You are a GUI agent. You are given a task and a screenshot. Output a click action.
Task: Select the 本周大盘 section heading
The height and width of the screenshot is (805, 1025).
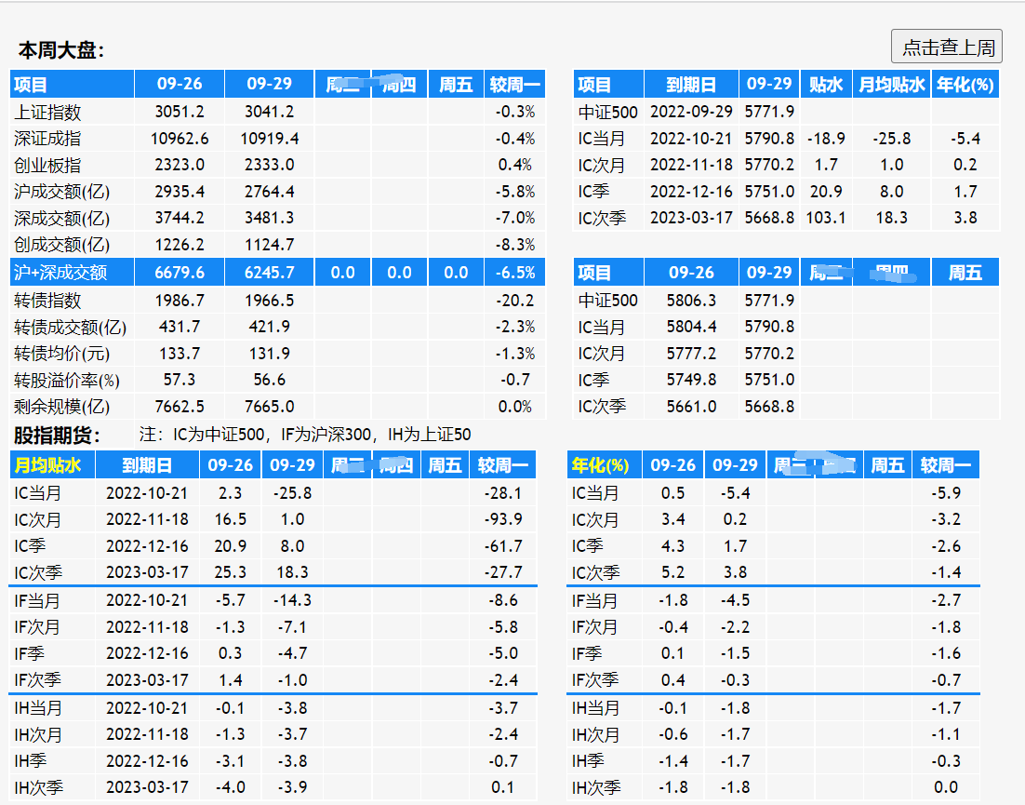(x=61, y=50)
